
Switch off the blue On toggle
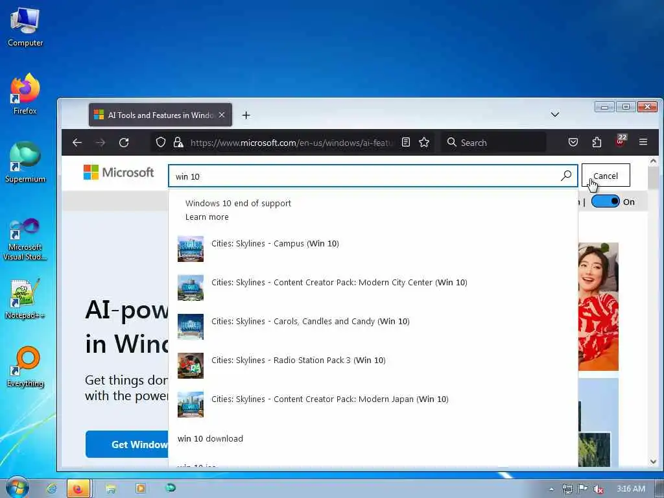pos(605,202)
